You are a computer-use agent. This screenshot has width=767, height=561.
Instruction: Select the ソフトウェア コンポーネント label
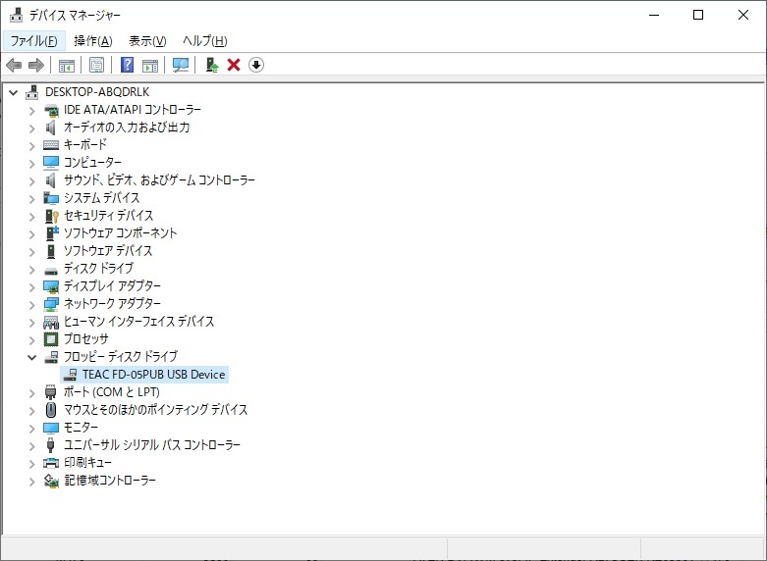[x=121, y=233]
